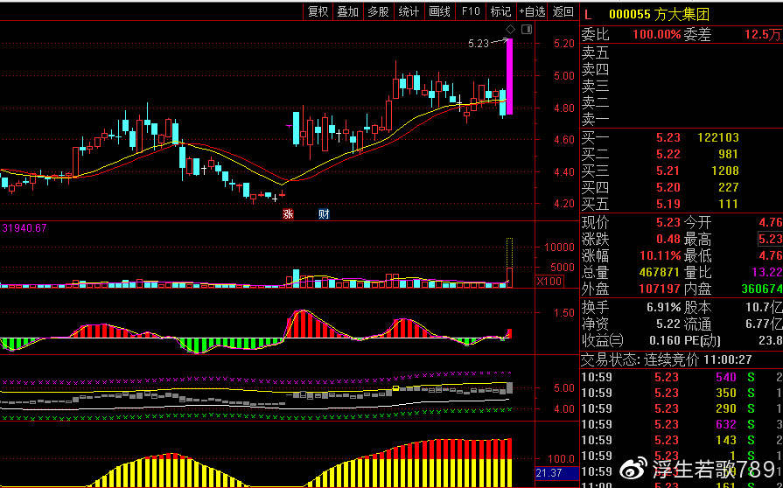Click the small panel icon beside the diamond

(x=522, y=30)
